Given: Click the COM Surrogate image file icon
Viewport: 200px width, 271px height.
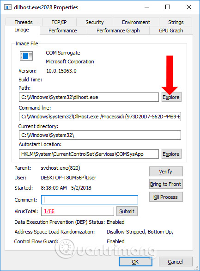Looking at the screenshot, I should [x=26, y=55].
